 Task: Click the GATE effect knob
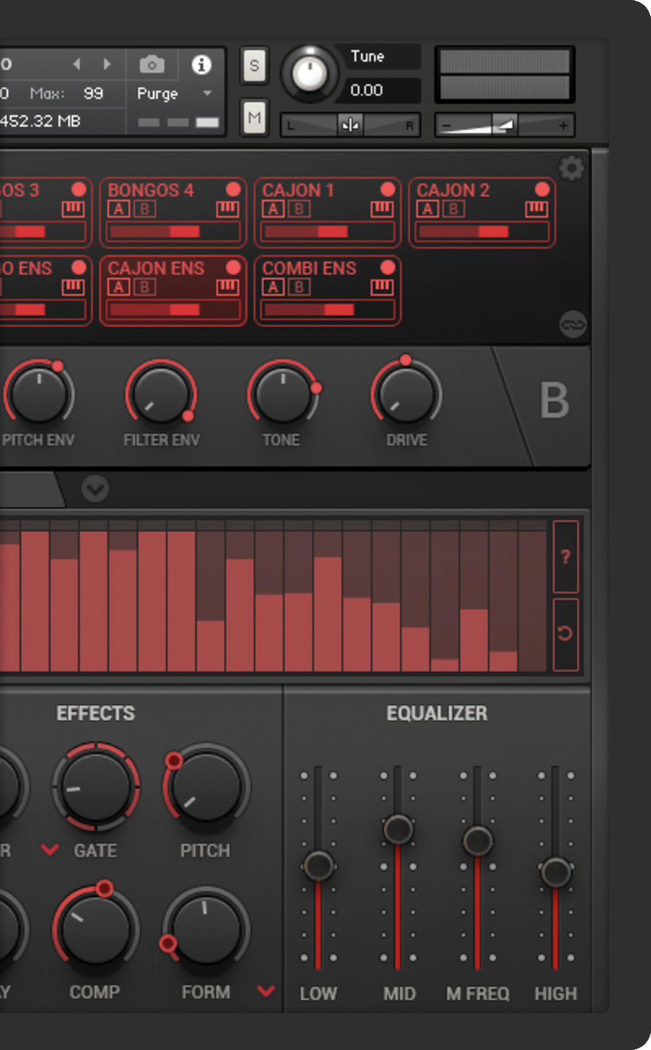(96, 787)
